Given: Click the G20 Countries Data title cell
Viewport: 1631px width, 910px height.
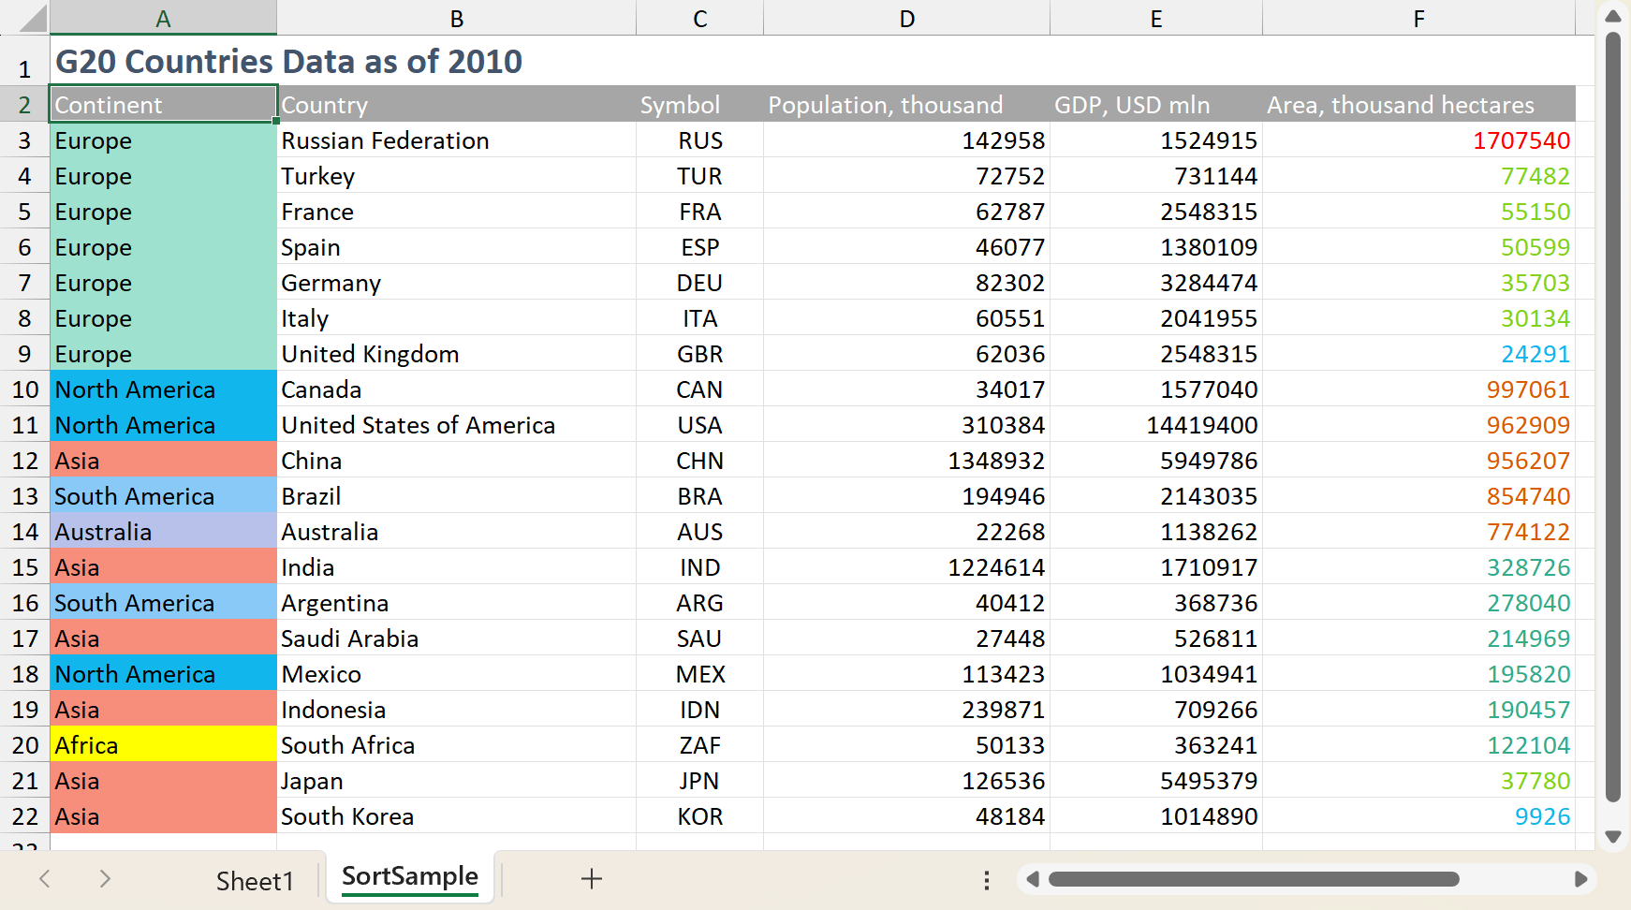Looking at the screenshot, I should point(288,62).
